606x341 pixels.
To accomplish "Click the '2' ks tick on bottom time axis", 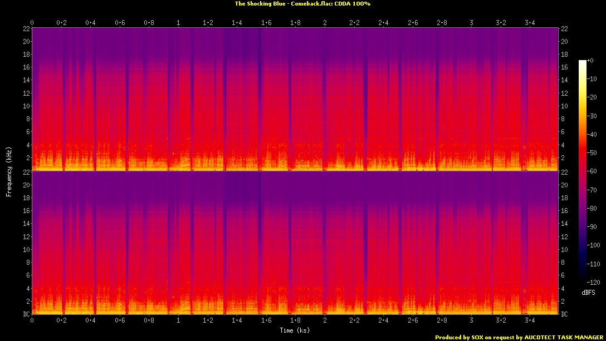I will click(x=325, y=321).
